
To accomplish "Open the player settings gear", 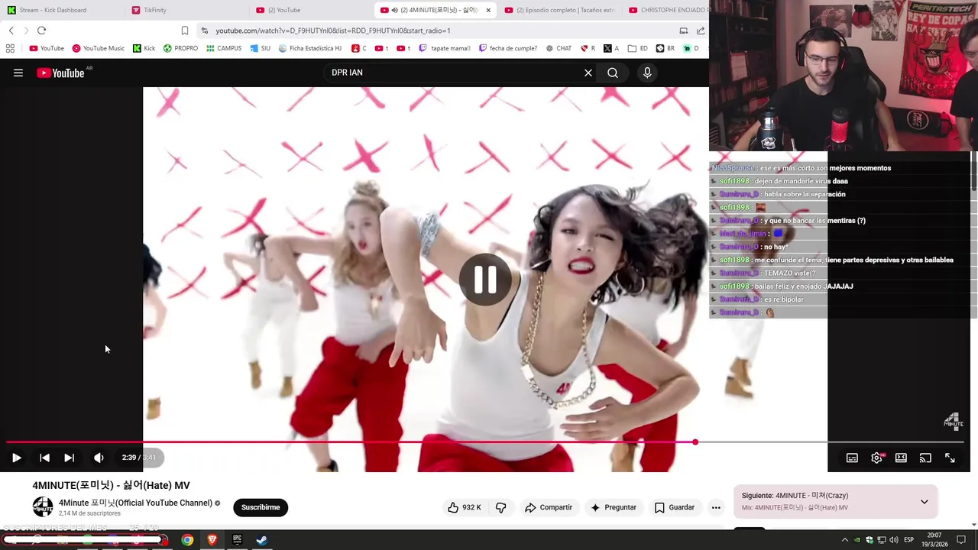I will 876,458.
